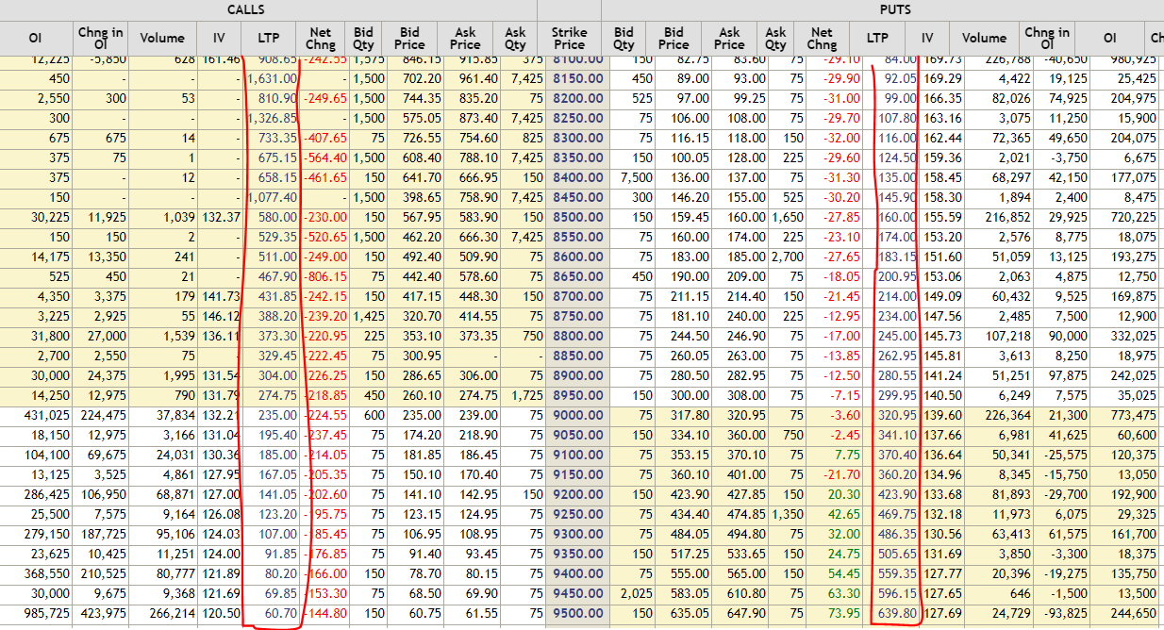Click the PUTS section header

894,10
